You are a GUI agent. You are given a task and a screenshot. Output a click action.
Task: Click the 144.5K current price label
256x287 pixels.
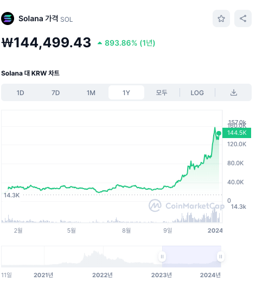[236, 133]
